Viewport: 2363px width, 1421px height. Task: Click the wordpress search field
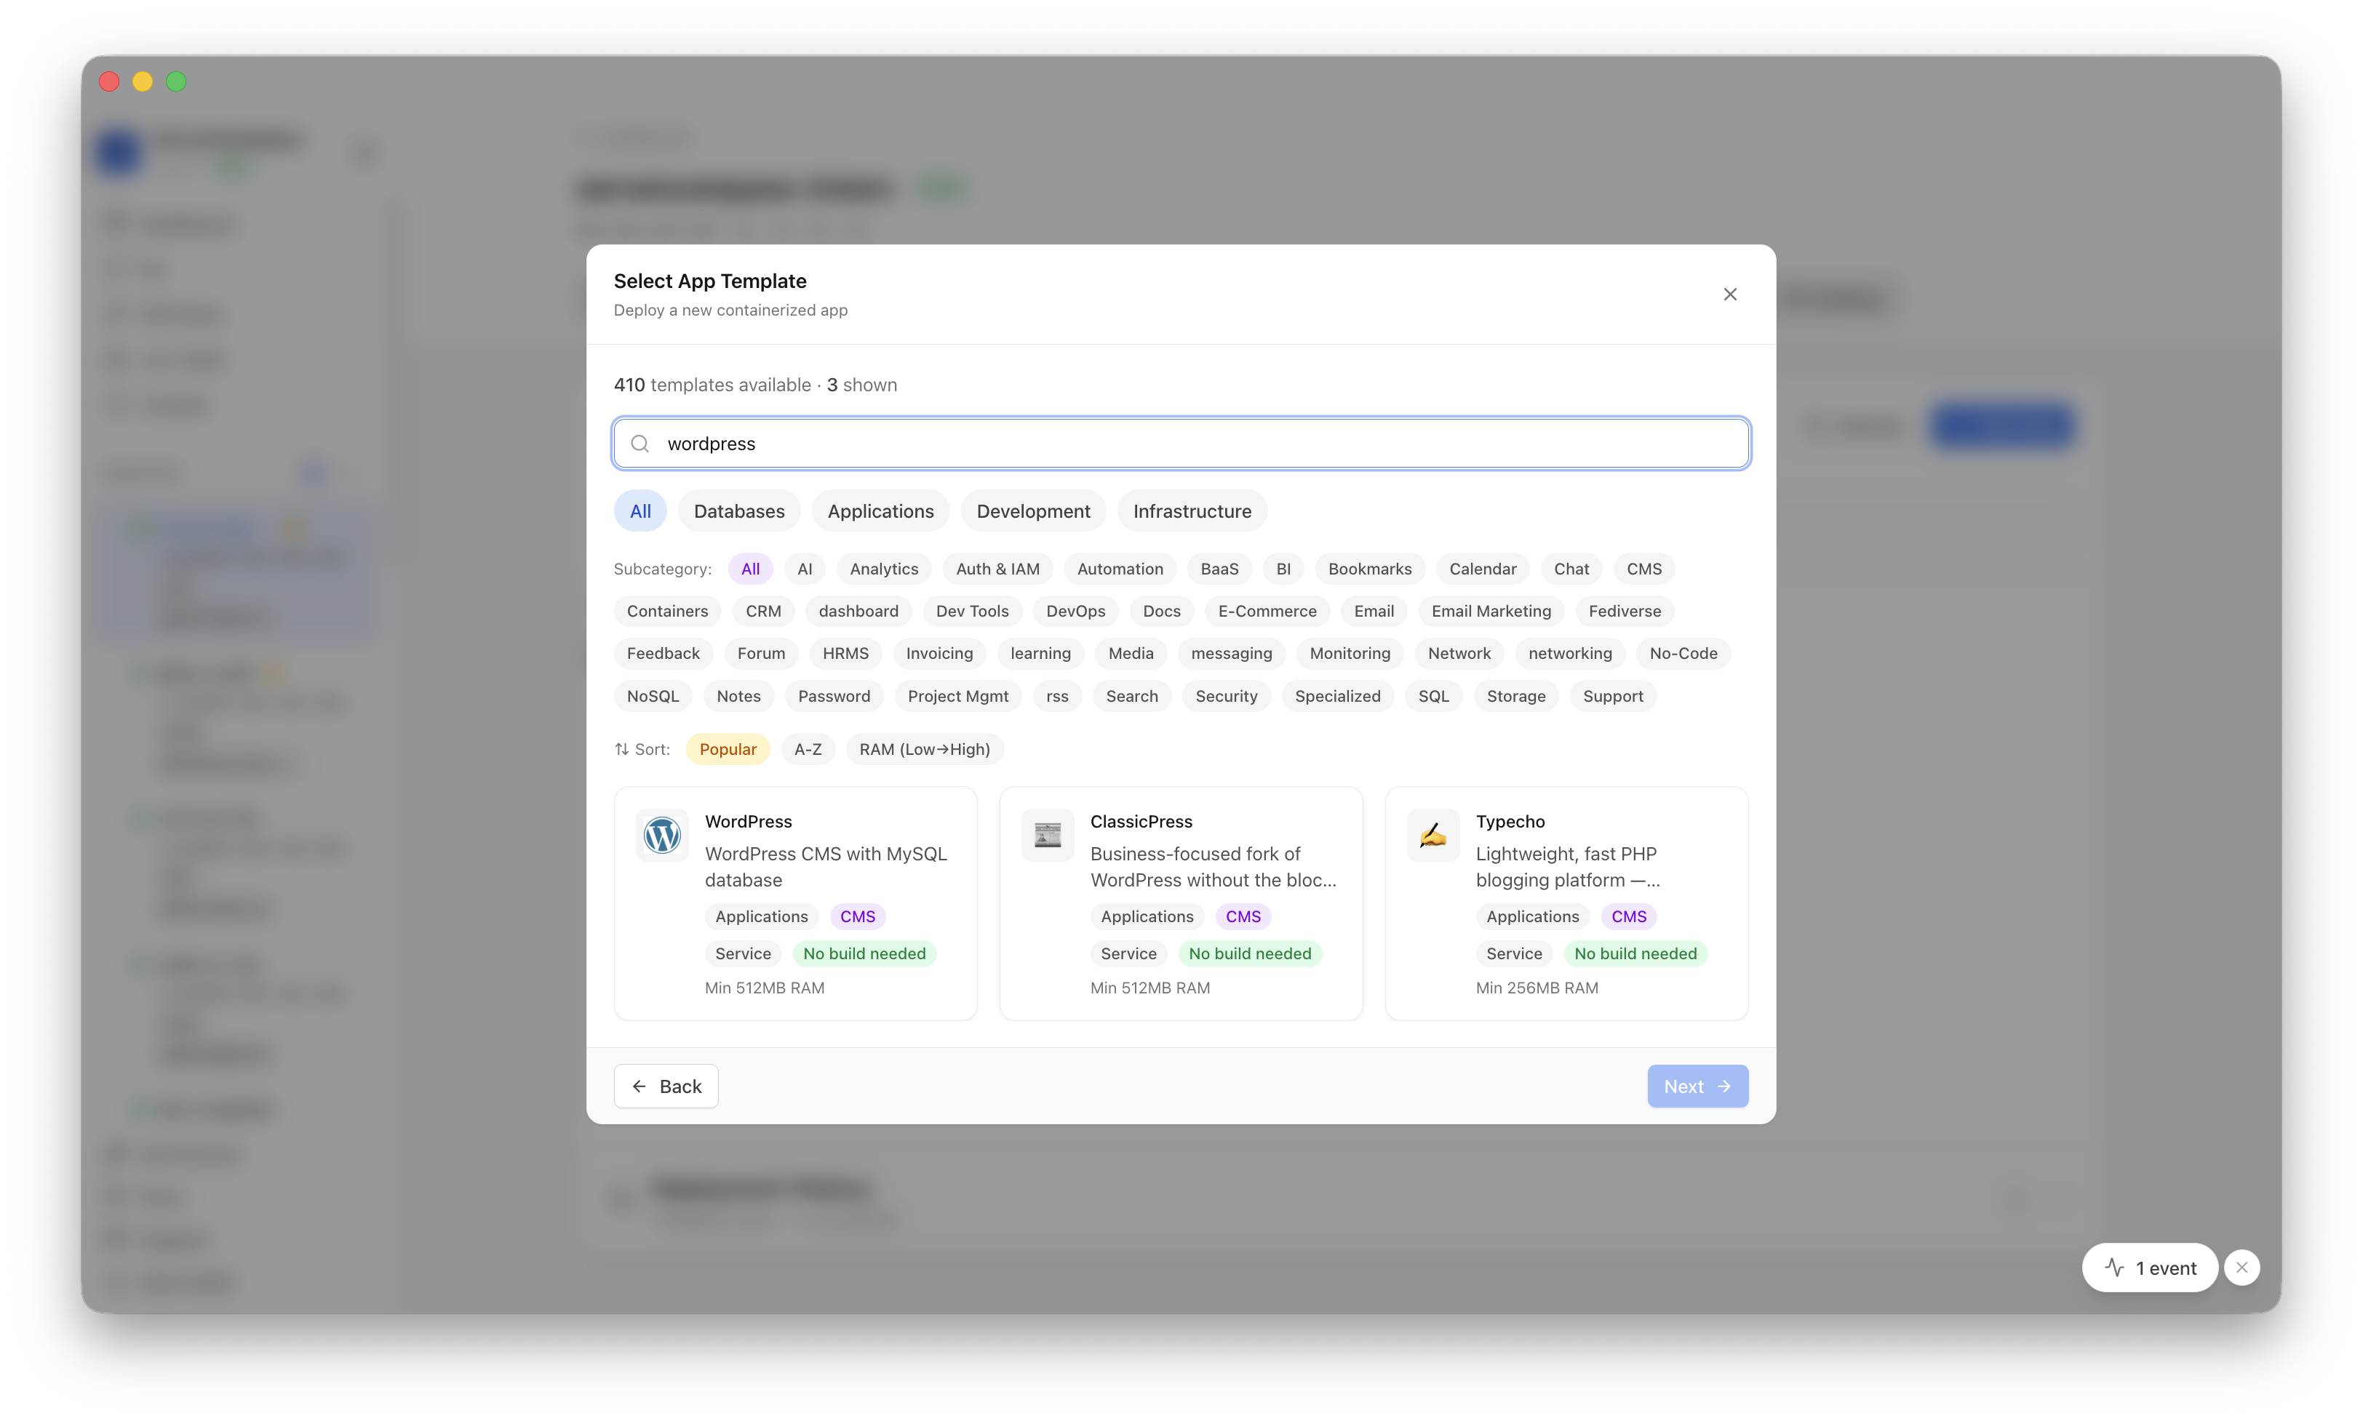click(1181, 444)
